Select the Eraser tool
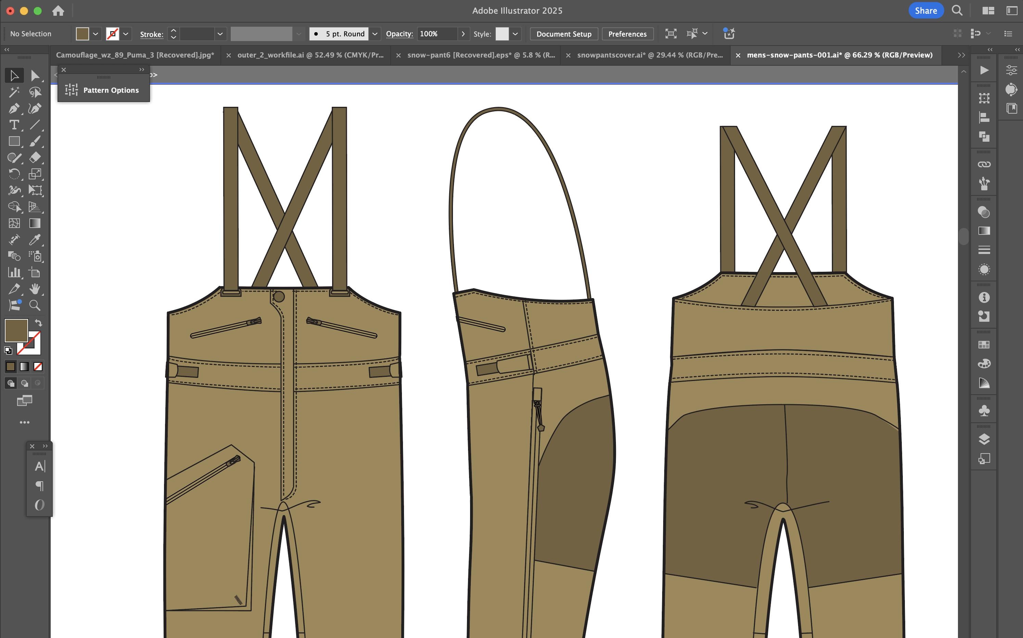 coord(35,157)
